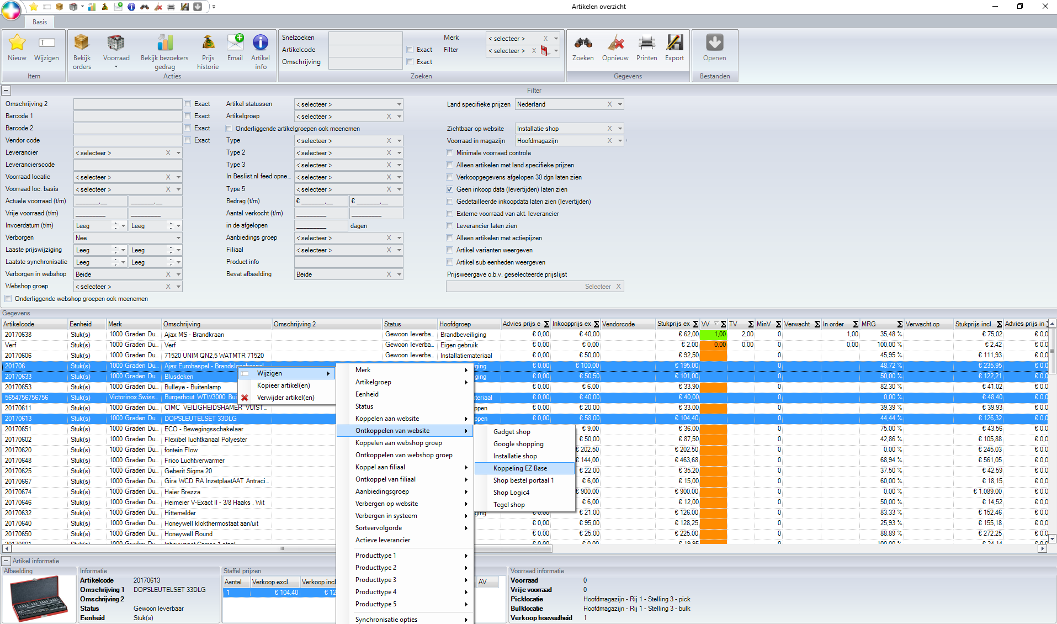Tick the Leverancier laten zien checkbox
The width and height of the screenshot is (1057, 624).
coord(450,226)
